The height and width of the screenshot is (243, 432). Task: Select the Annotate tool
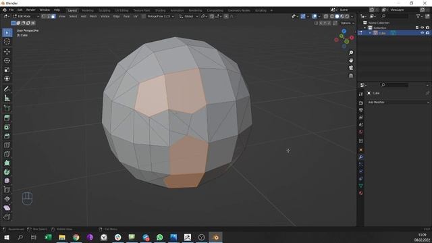pyautogui.click(x=7, y=89)
